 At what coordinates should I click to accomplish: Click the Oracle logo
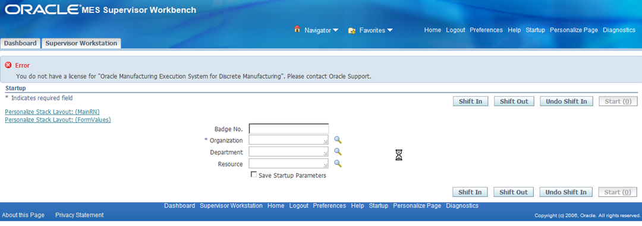pyautogui.click(x=43, y=10)
